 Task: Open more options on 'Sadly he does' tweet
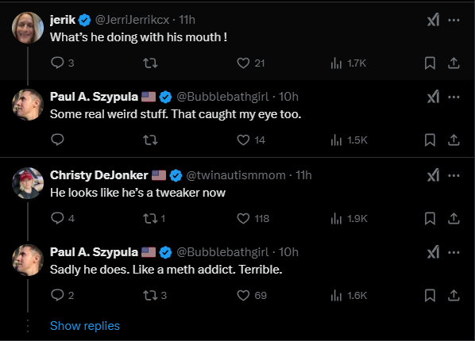[x=454, y=252]
